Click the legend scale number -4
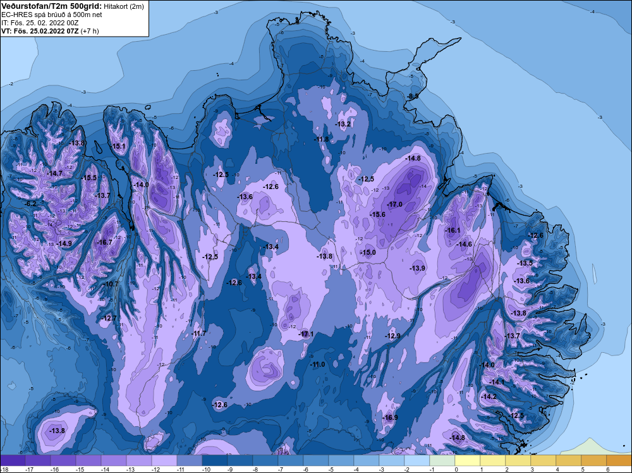The height and width of the screenshot is (473, 632). [x=356, y=469]
